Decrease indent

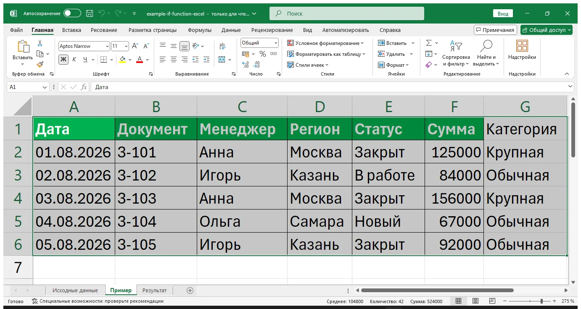coord(195,60)
